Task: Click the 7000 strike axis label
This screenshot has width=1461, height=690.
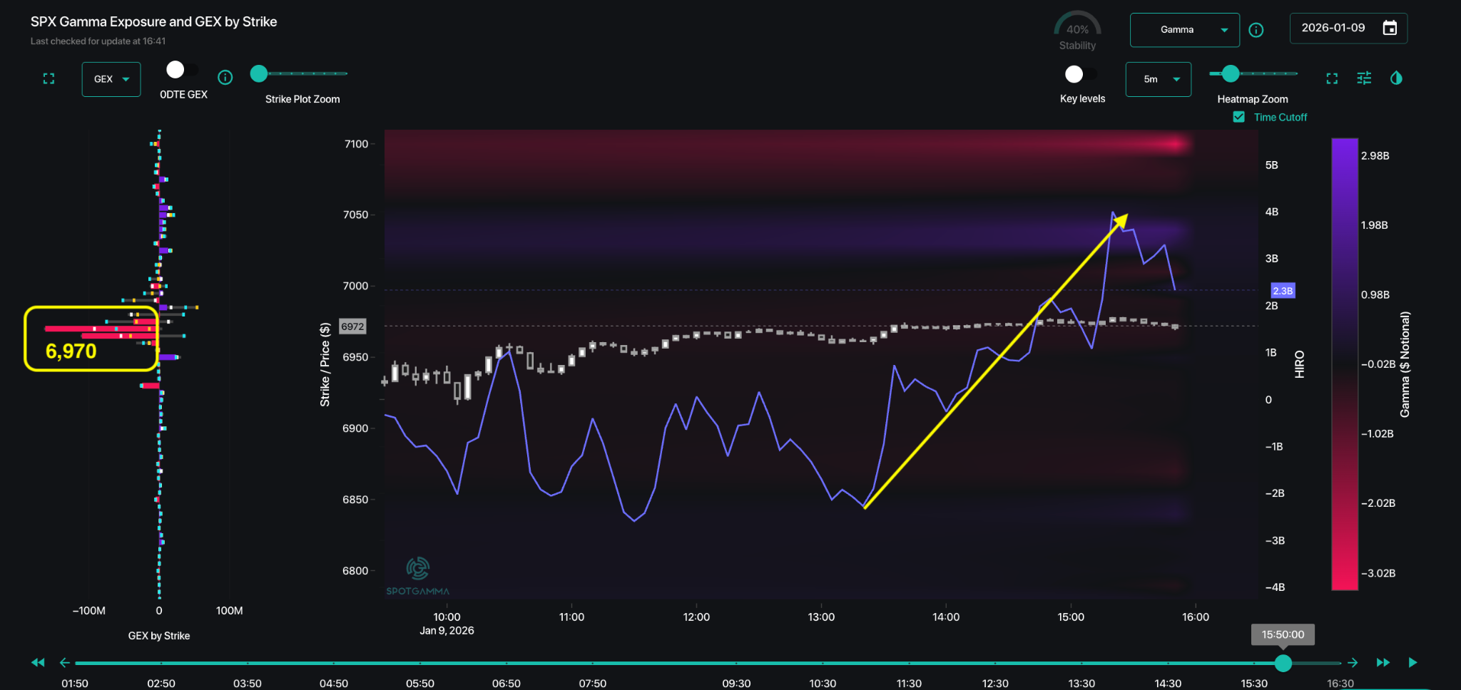Action: 355,286
